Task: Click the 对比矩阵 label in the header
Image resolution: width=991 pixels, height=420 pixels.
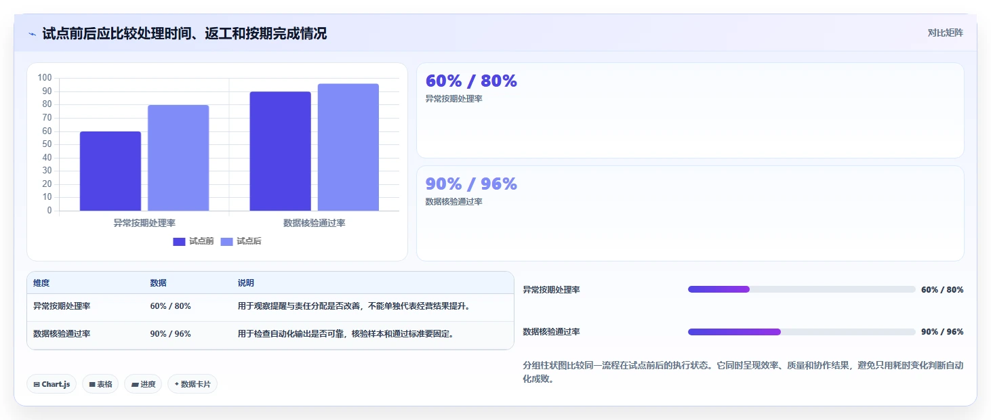Action: [x=945, y=33]
